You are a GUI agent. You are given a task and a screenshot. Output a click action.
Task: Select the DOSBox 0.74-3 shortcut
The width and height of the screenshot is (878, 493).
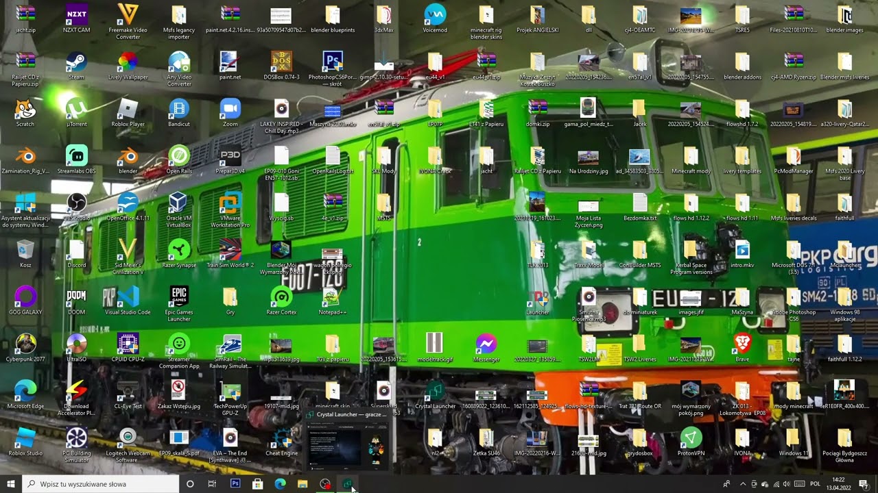(x=281, y=66)
